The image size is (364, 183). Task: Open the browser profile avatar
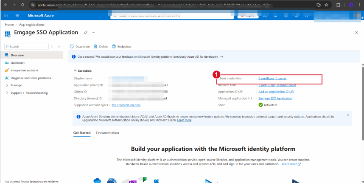pyautogui.click(x=351, y=5)
